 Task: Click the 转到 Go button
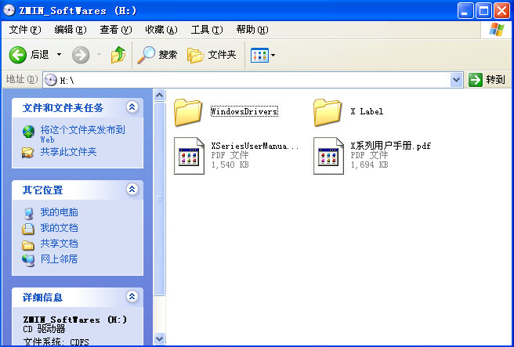click(x=487, y=80)
